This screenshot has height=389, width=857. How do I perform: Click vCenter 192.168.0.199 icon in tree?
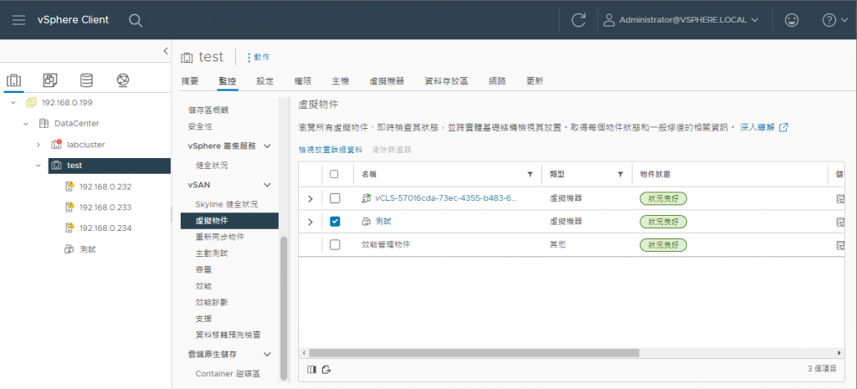31,103
